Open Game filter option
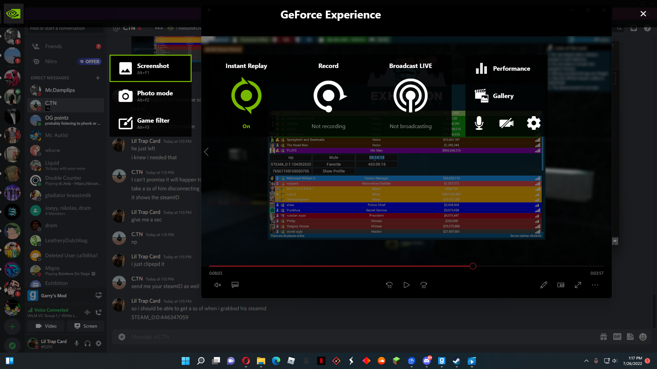This screenshot has width=657, height=369. 151,123
